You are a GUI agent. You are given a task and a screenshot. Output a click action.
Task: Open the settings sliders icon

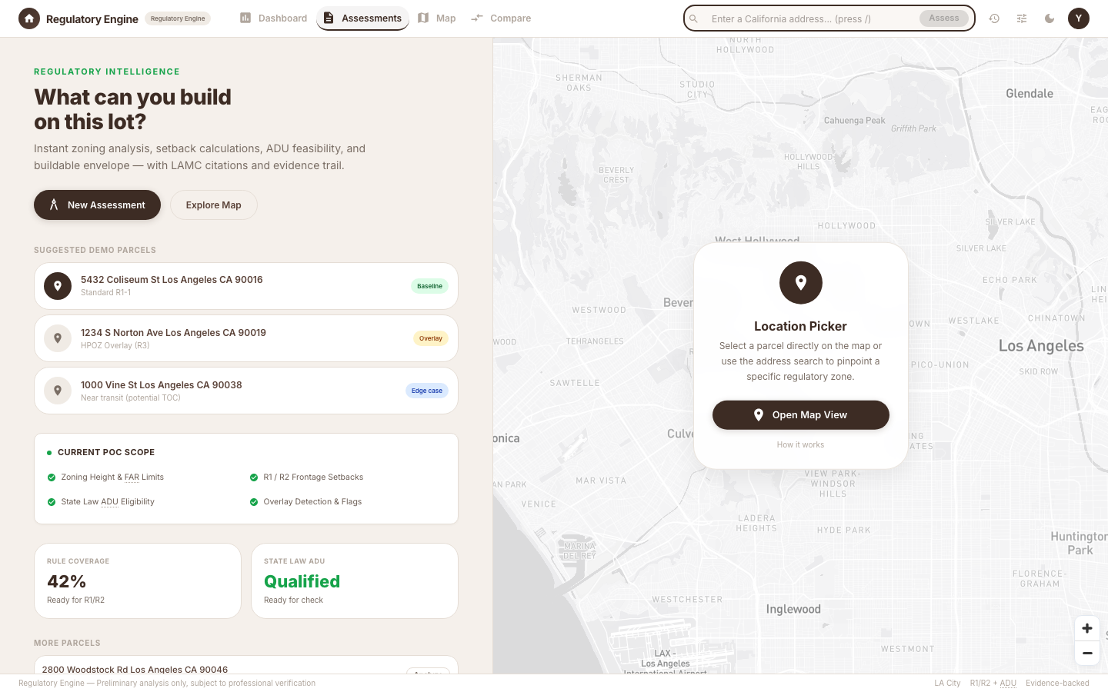click(1022, 18)
